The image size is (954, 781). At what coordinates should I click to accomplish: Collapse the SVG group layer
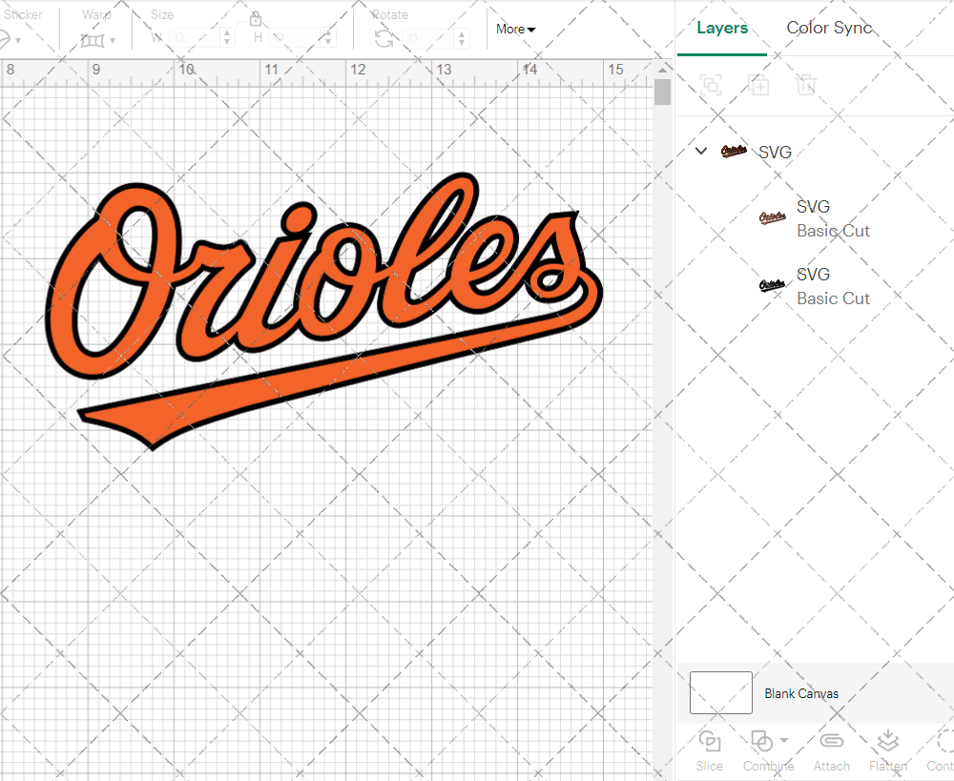(701, 152)
